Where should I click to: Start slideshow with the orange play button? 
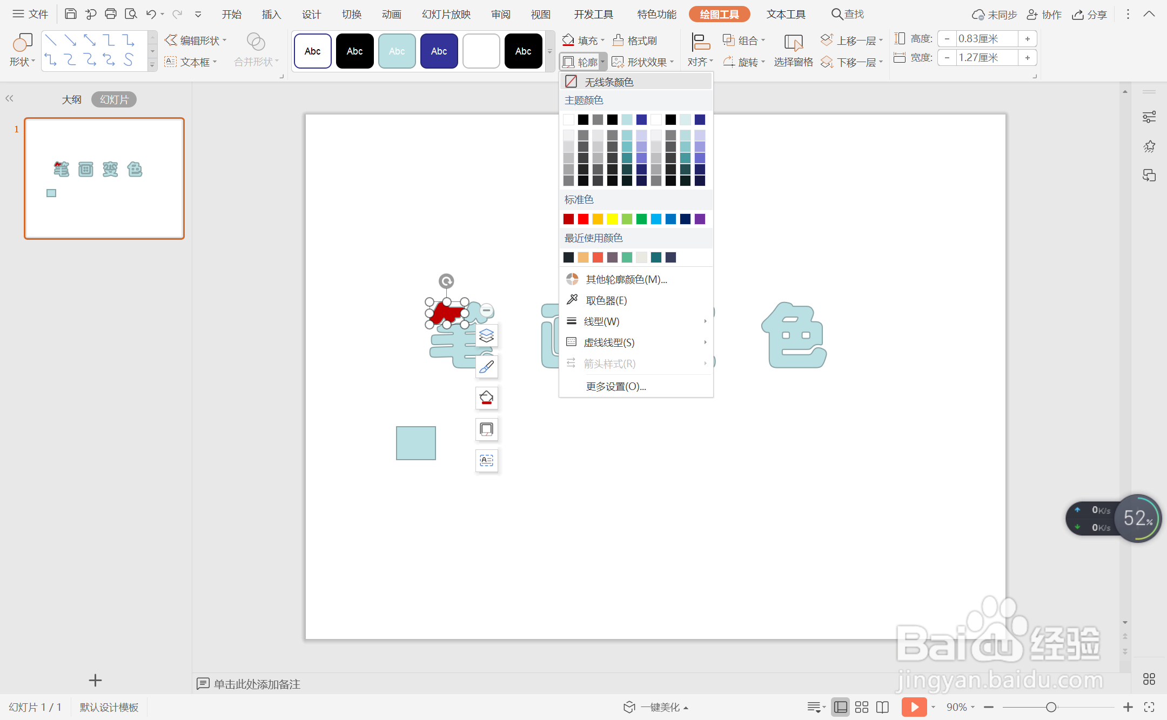(914, 707)
